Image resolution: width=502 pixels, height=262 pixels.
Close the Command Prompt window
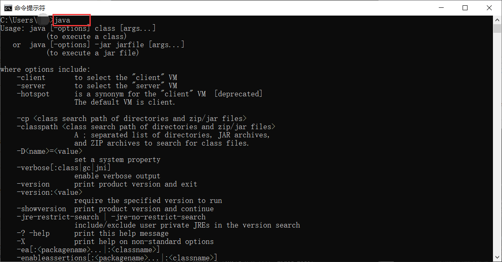[x=489, y=8]
